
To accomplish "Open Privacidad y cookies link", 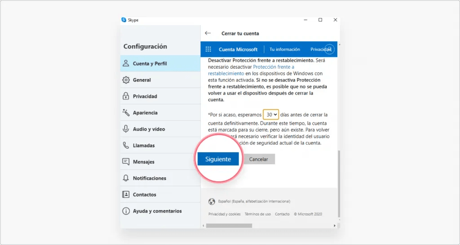I will [x=225, y=214].
